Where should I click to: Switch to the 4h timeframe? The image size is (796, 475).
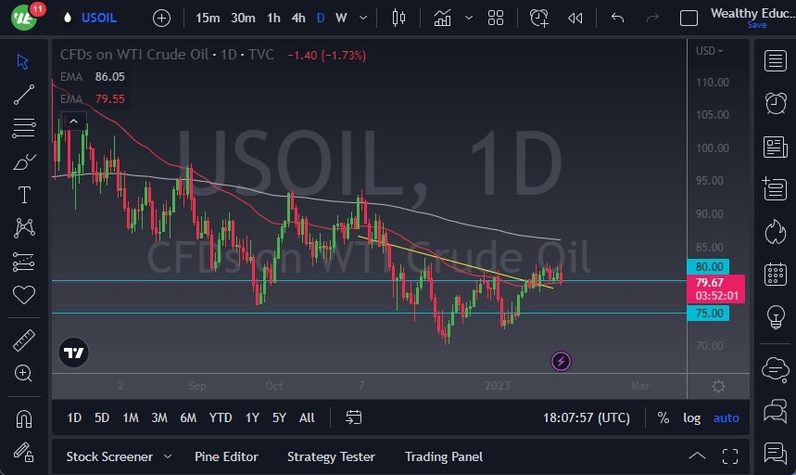298,18
